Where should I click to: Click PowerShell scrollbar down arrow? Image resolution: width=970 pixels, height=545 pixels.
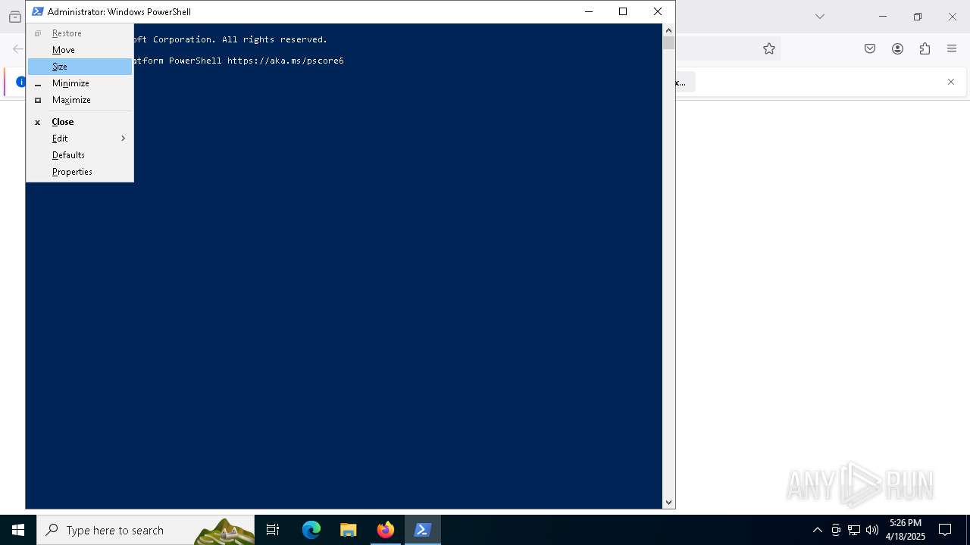[x=668, y=502]
